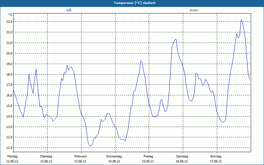Select the 16,0 y-axis value
Viewport: 264px width, 165px height.
9,95
